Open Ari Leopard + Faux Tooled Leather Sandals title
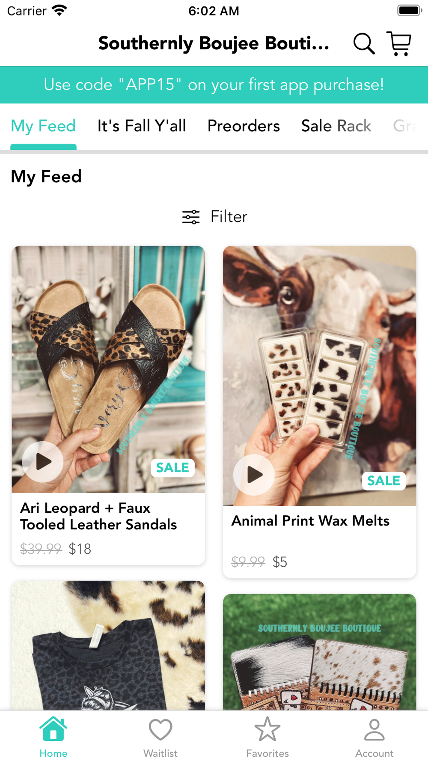The image size is (428, 761). click(x=98, y=516)
